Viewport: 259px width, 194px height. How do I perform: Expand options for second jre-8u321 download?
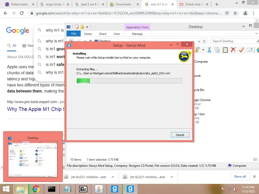coord(172,177)
